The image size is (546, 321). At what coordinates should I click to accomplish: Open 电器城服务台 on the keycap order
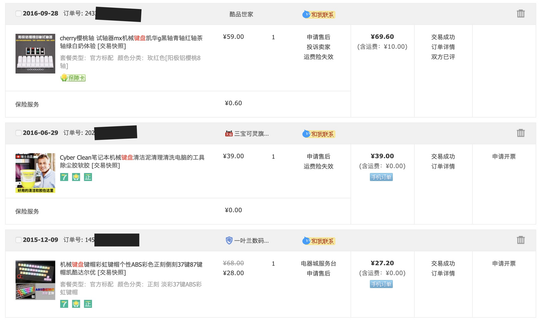[x=318, y=264]
